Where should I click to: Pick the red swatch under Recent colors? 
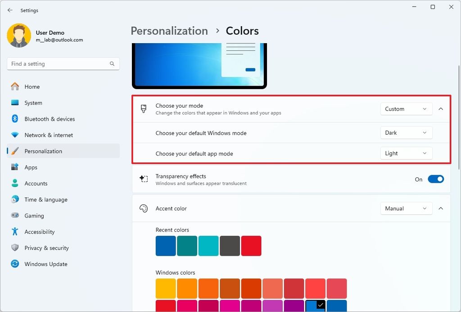[251, 245]
